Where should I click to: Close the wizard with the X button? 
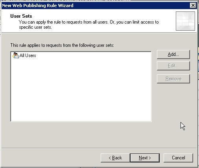[x=193, y=6]
